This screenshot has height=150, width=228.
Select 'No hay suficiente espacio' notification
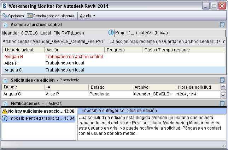tap(39, 111)
